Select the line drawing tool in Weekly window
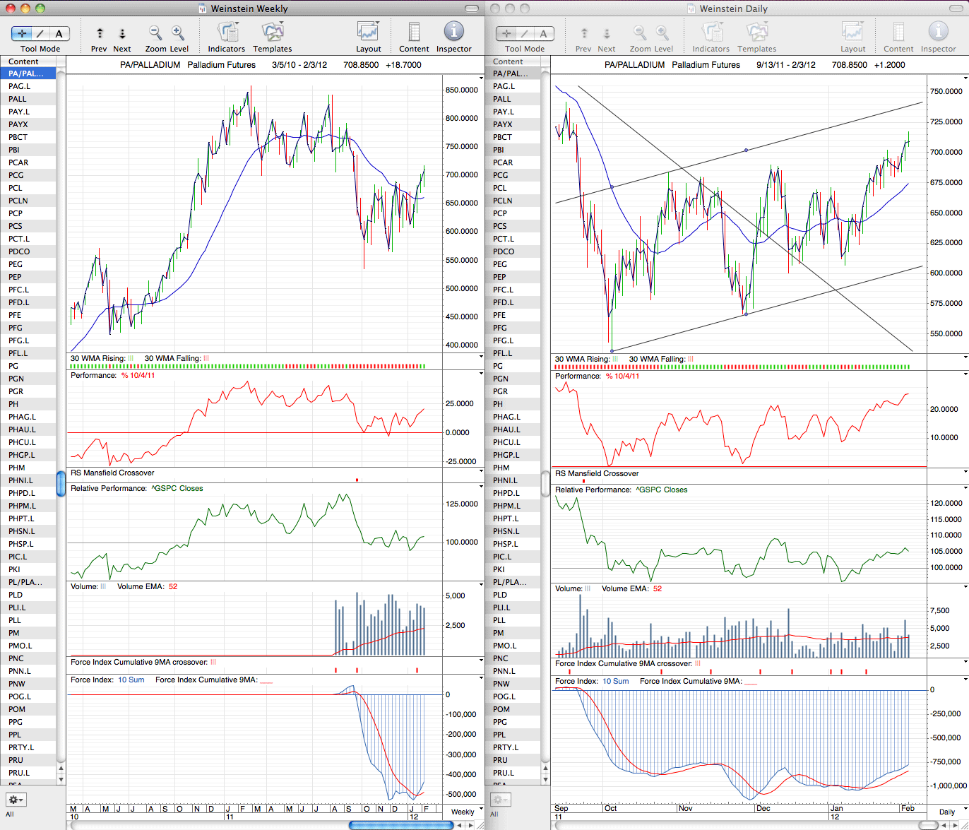The height and width of the screenshot is (830, 969). click(x=41, y=33)
